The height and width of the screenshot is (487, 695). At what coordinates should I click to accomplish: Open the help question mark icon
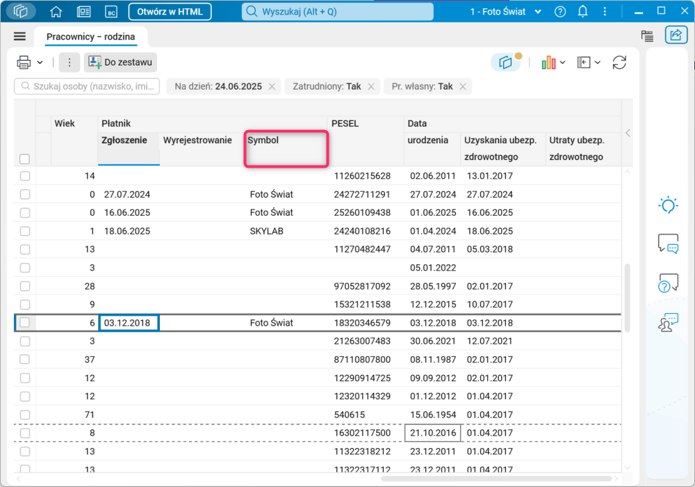560,12
